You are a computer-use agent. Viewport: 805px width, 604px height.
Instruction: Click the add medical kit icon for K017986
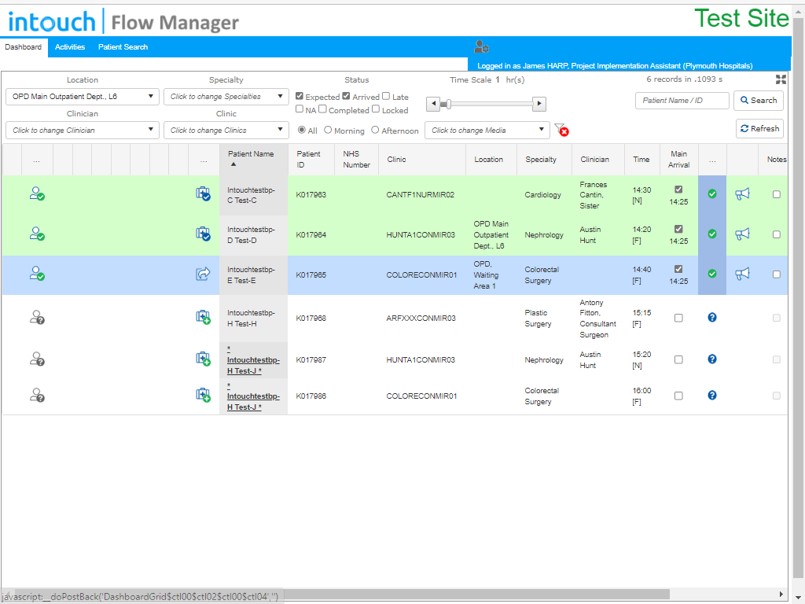click(204, 395)
